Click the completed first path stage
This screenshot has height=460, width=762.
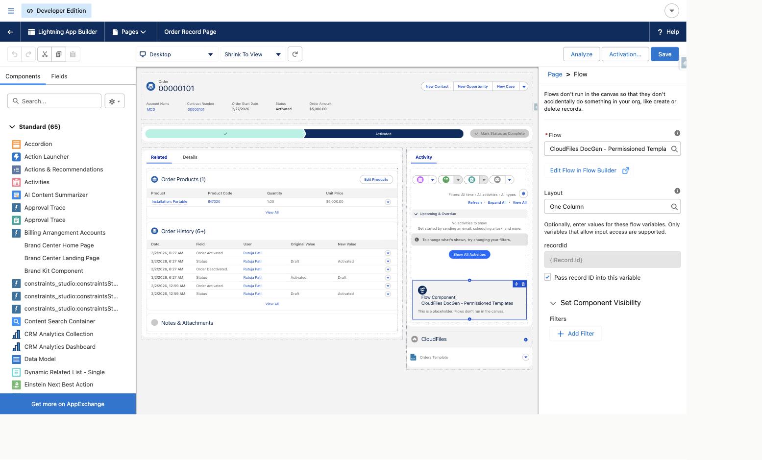[x=225, y=134]
